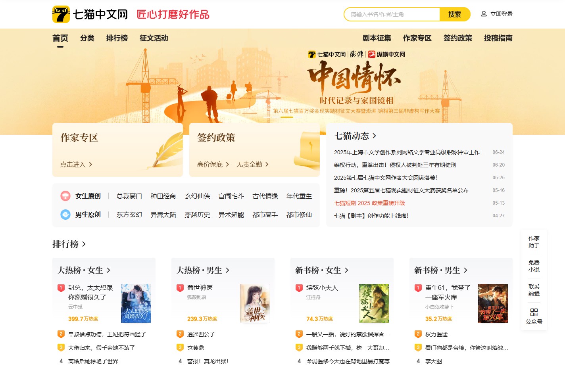Click the yellow 搜索 button
The width and height of the screenshot is (565, 370).
tap(455, 14)
